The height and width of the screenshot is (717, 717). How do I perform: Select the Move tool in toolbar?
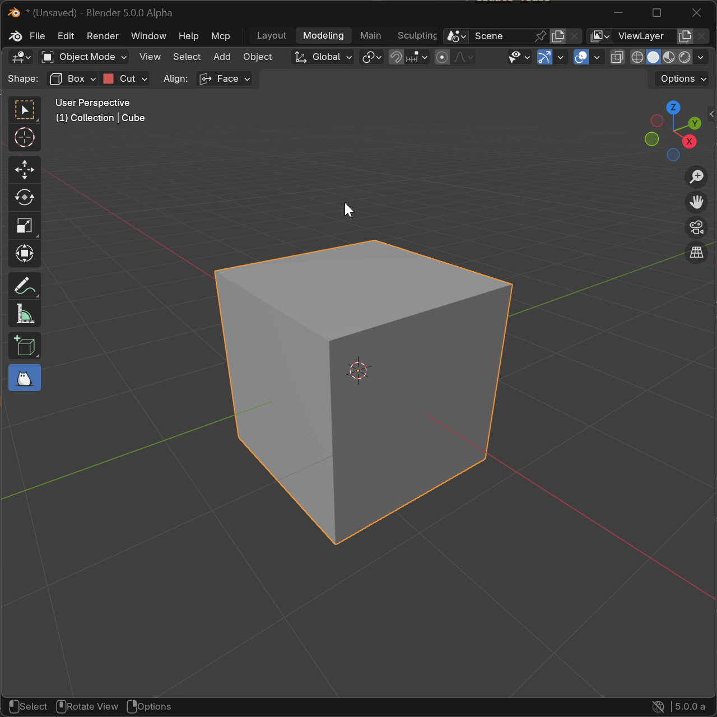[x=24, y=170]
